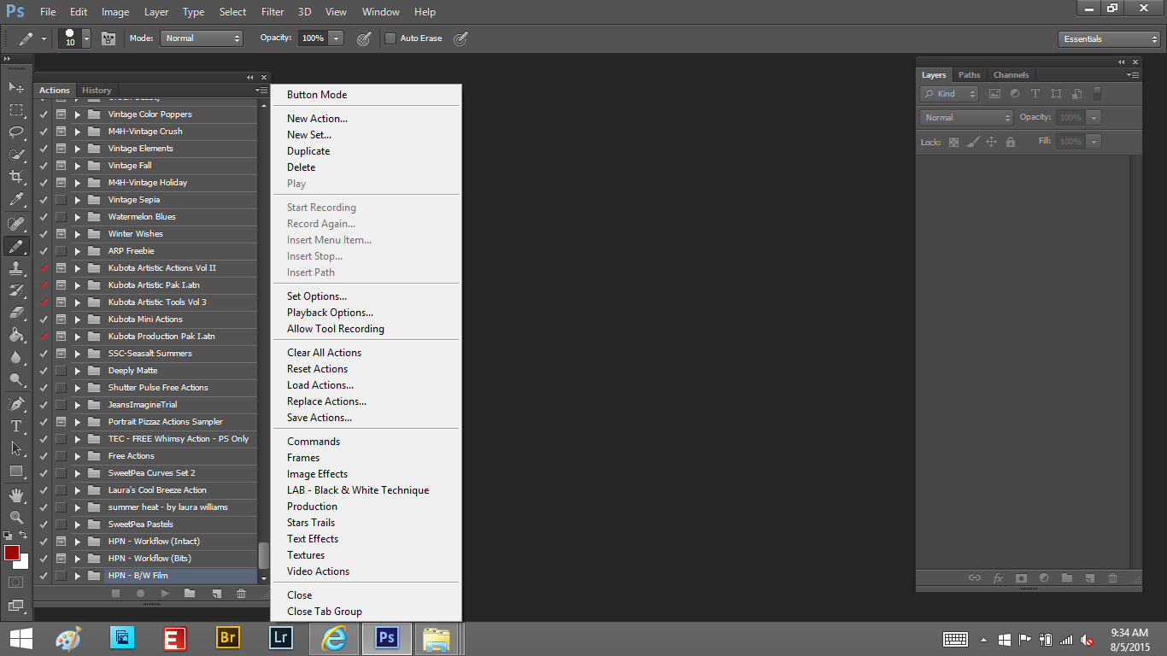Click Save Actions... menu entry
1167x656 pixels.
tap(320, 418)
